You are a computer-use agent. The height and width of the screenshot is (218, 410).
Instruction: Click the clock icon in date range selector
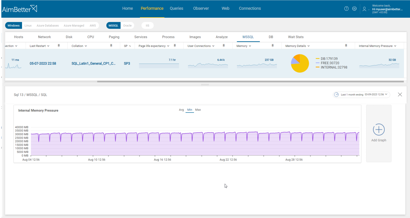click(x=336, y=95)
